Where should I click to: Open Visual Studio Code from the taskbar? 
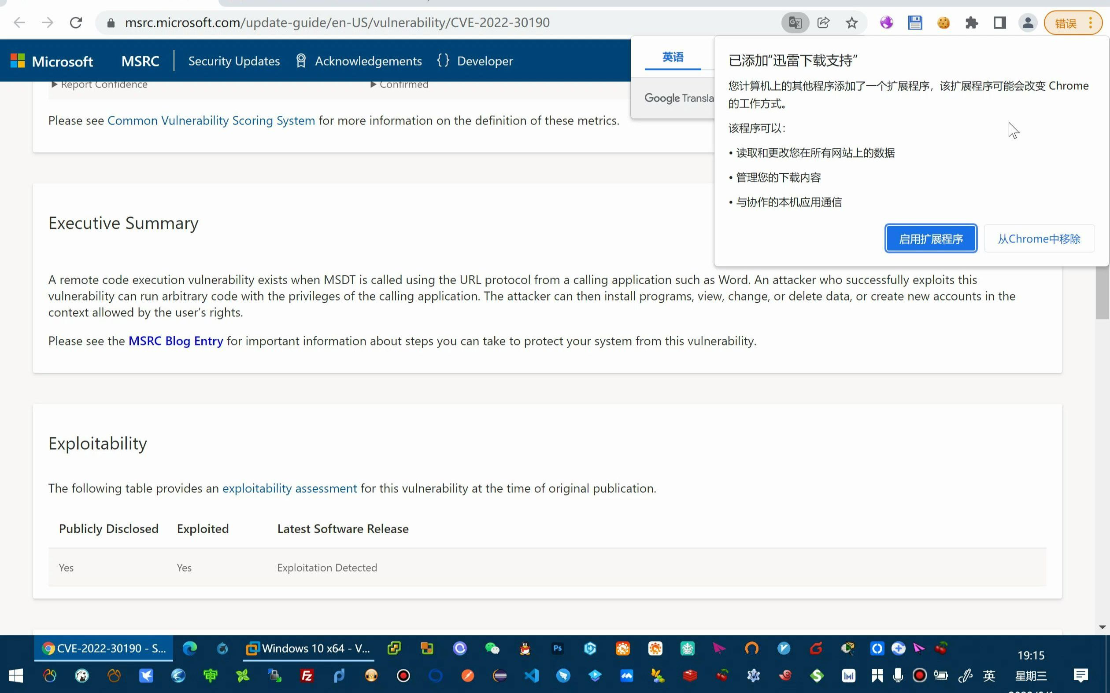532,675
